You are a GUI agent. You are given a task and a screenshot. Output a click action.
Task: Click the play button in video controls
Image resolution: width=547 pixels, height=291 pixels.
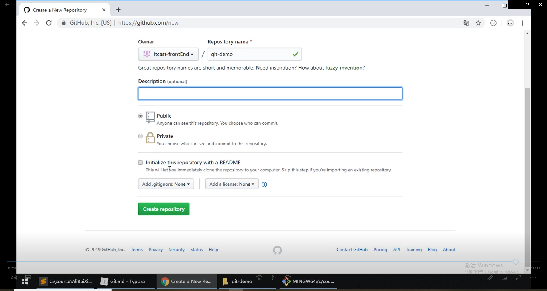(273, 278)
